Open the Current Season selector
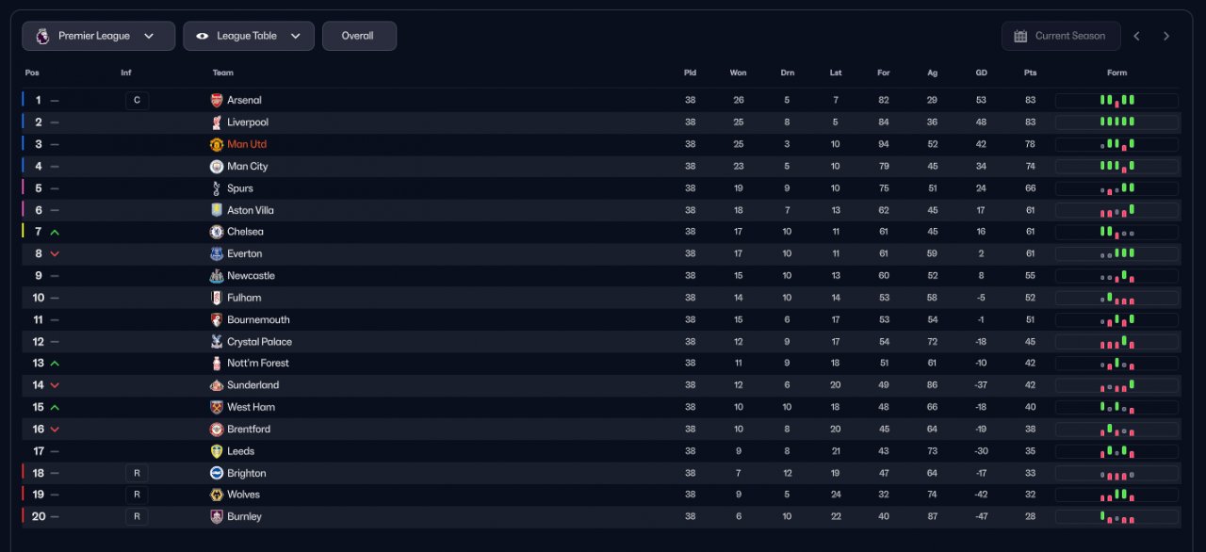The height and width of the screenshot is (552, 1206). tap(1061, 36)
